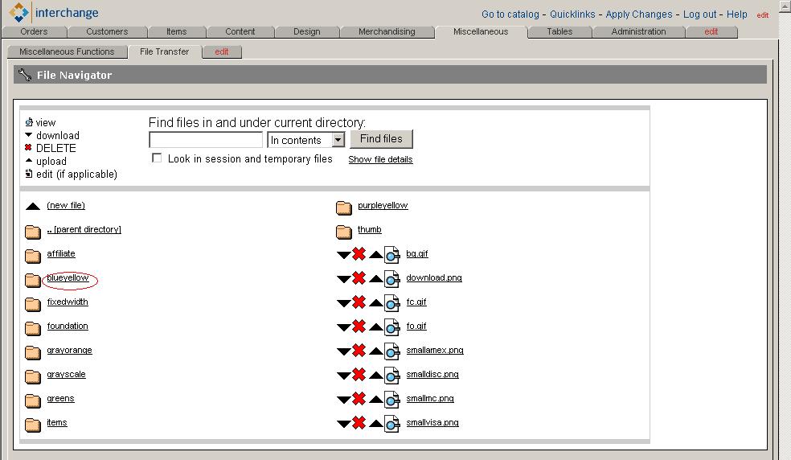Go to the parent directory link
The image size is (791, 460).
click(84, 229)
